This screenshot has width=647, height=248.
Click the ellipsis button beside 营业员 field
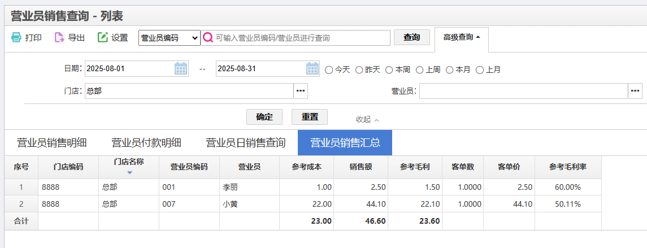635,90
